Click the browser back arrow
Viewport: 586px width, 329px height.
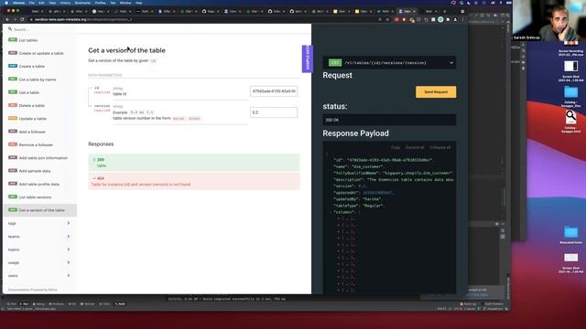[7, 19]
